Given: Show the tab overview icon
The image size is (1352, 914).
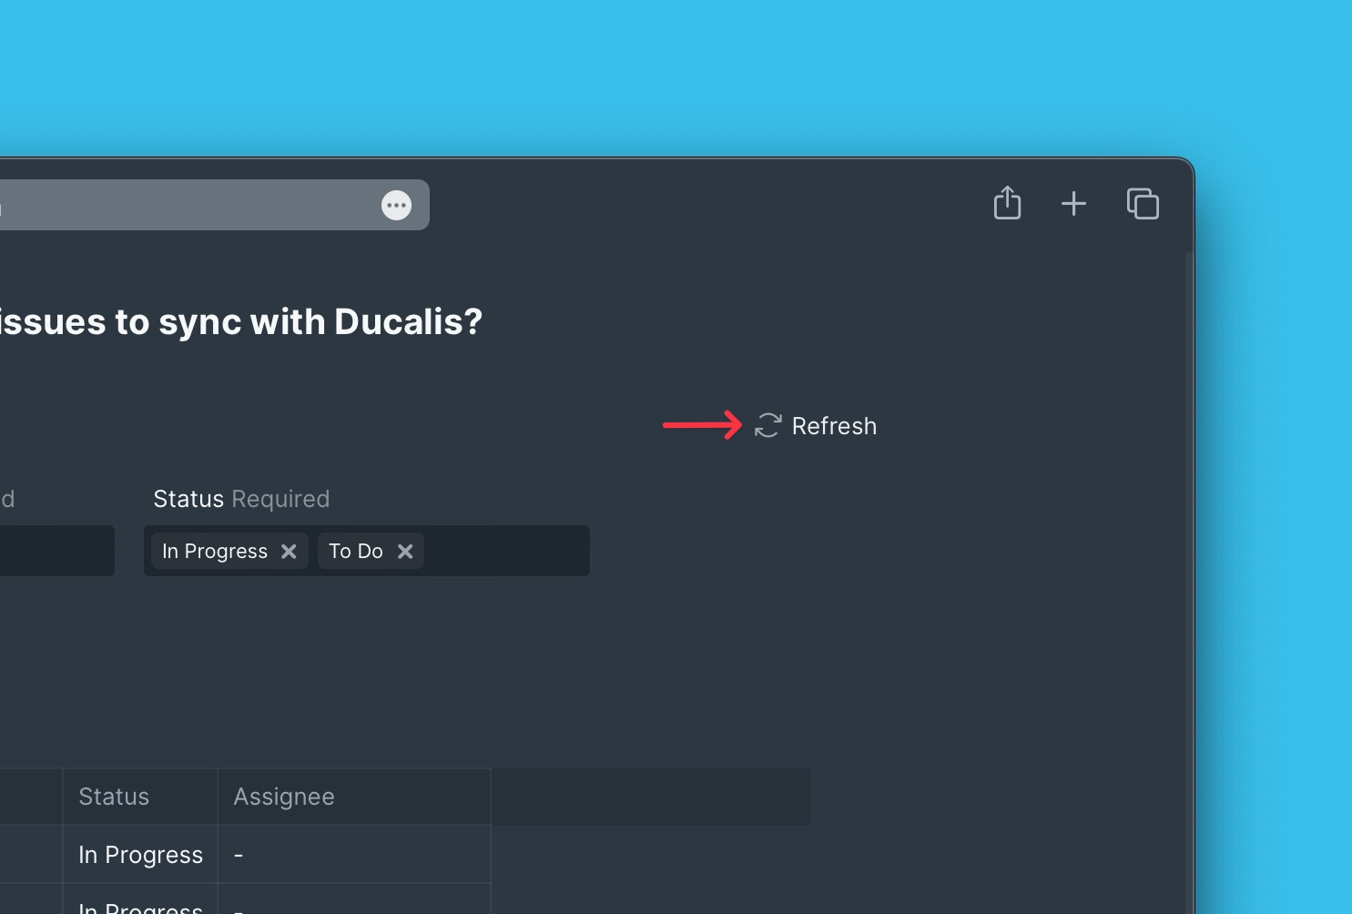Looking at the screenshot, I should (x=1143, y=203).
